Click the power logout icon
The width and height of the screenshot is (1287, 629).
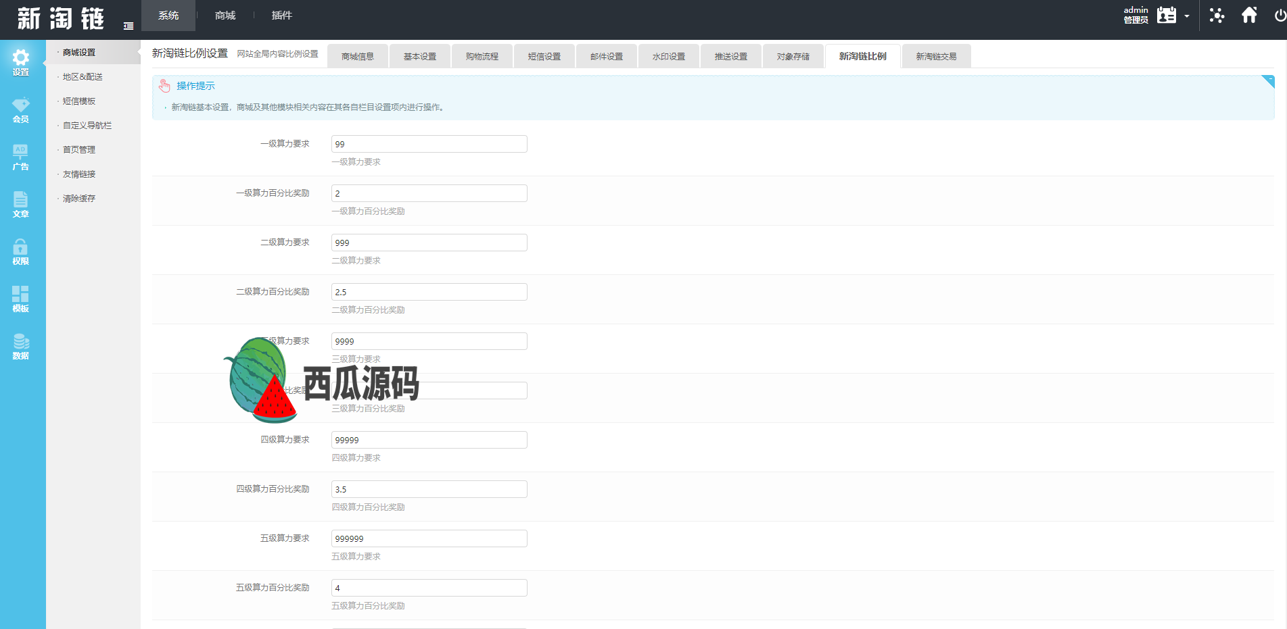coord(1280,15)
